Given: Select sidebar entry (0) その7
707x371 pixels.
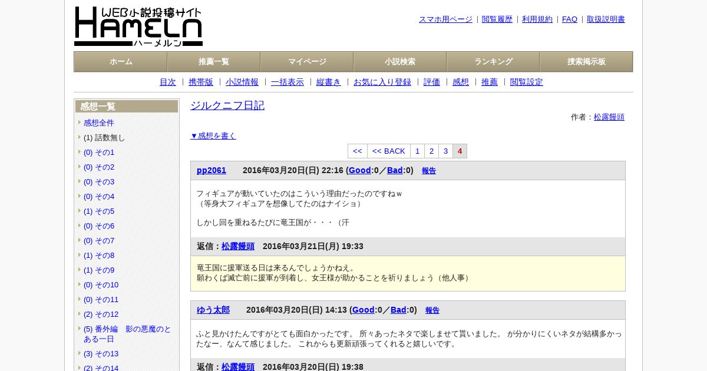Looking at the screenshot, I should [x=99, y=241].
